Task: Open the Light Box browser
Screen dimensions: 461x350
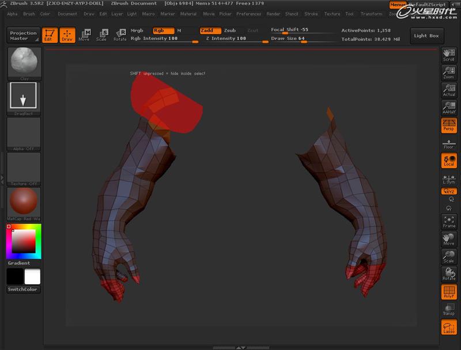Action: [x=426, y=36]
